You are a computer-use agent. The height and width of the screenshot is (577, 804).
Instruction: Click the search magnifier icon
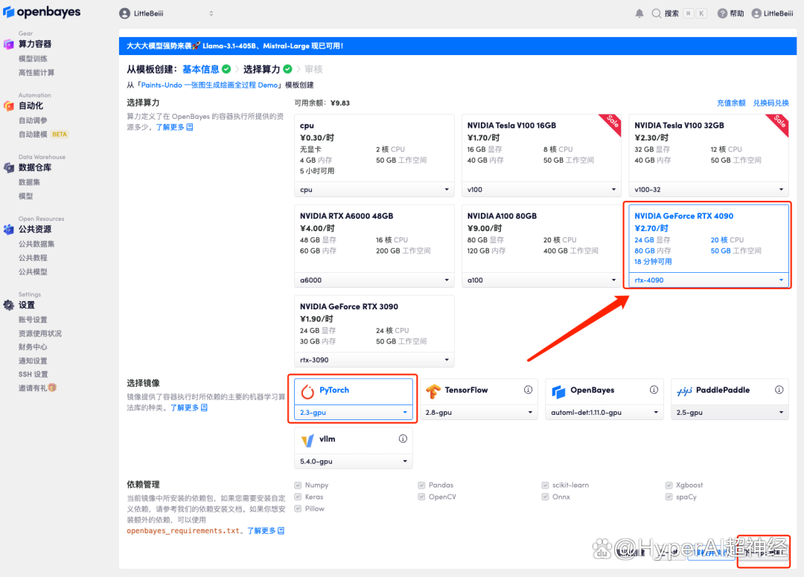tap(656, 13)
